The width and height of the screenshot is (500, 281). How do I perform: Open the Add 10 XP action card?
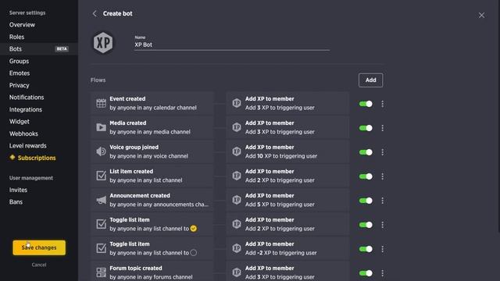tap(287, 151)
